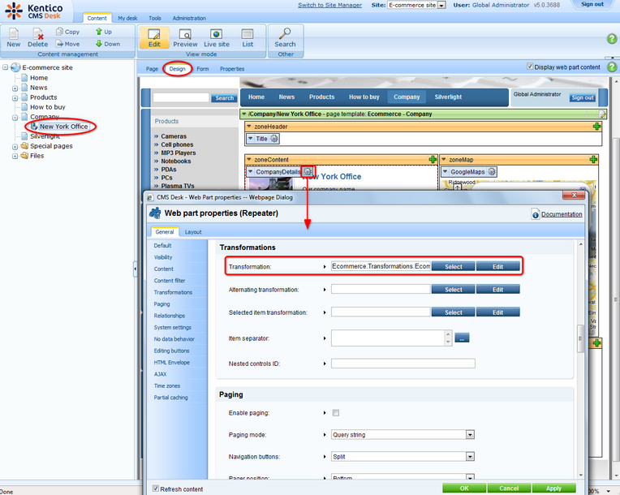Viewport: 620px width, 495px height.
Task: Click the web part properties vertical scrollbar
Action: (x=580, y=341)
